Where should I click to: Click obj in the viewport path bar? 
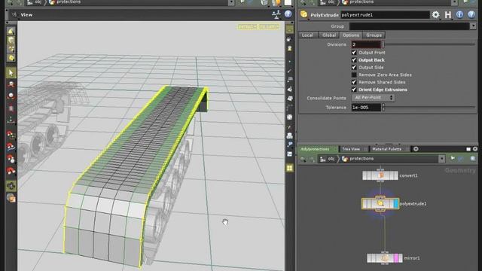38,2
